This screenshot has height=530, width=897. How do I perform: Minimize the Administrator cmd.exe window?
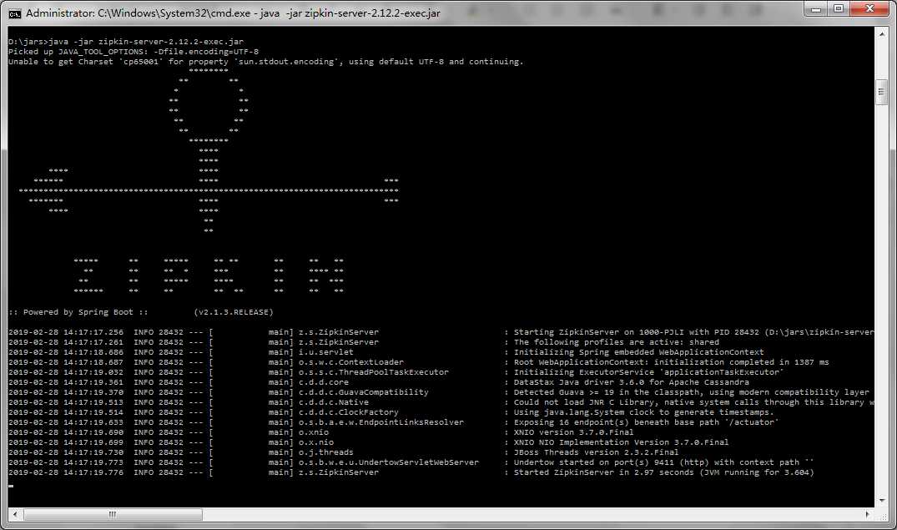click(816, 8)
